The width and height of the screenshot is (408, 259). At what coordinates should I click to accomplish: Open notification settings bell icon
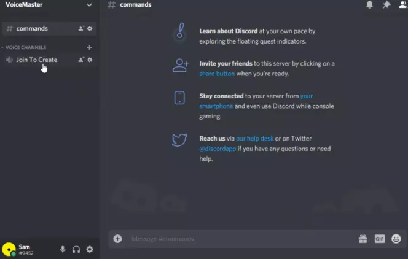pos(369,5)
